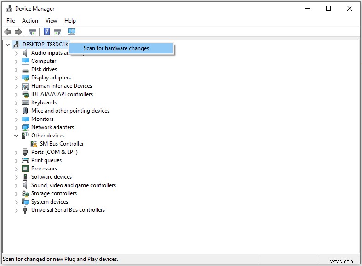Click the blue Help question mark icon
This screenshot has width=362, height=266.
(46, 32)
